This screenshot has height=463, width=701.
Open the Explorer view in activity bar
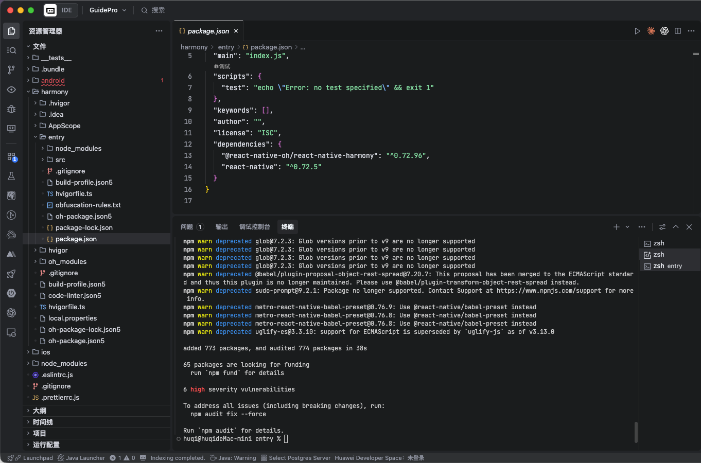click(11, 31)
